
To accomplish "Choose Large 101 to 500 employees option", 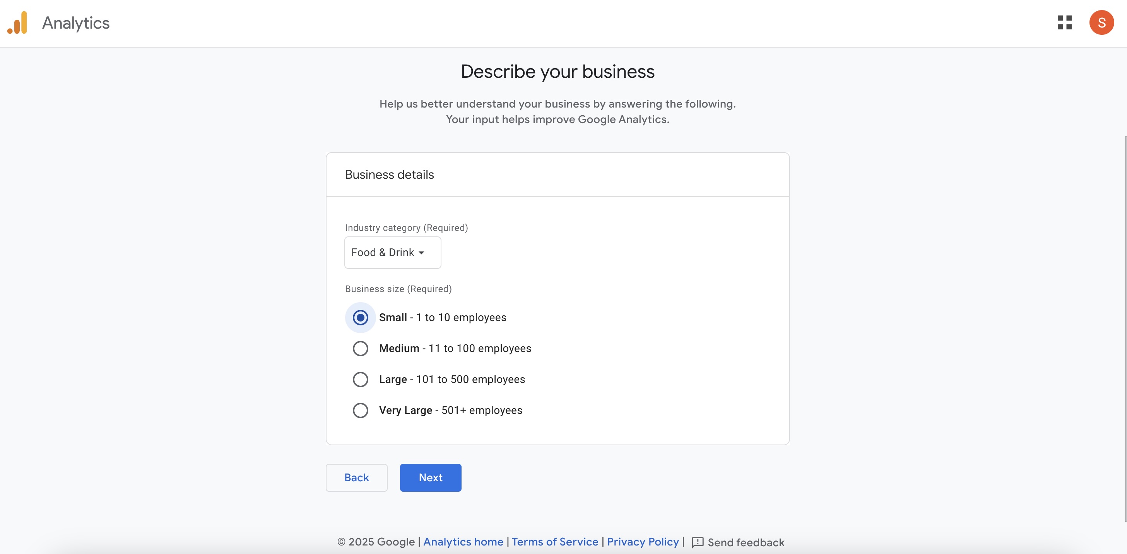I will [x=360, y=380].
